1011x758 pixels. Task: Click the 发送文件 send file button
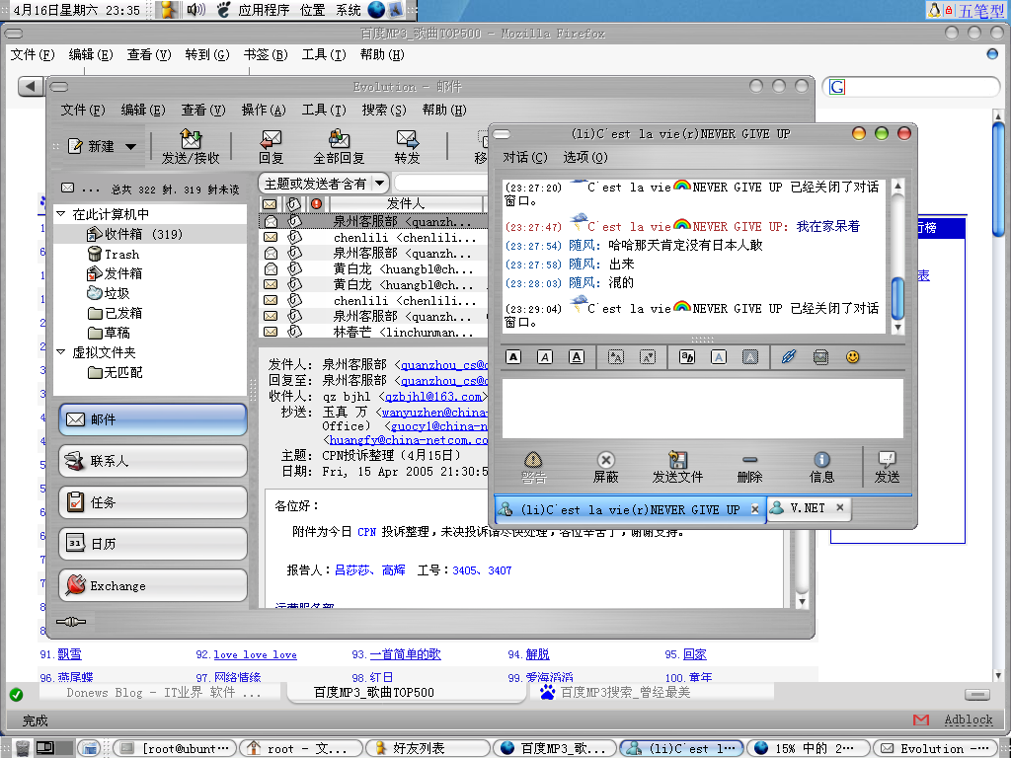(x=677, y=468)
